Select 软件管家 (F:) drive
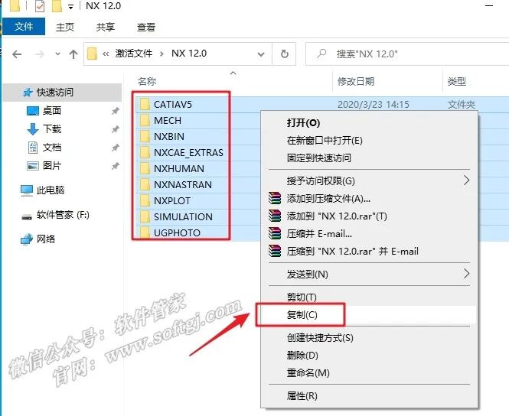The image size is (509, 416). tap(63, 215)
